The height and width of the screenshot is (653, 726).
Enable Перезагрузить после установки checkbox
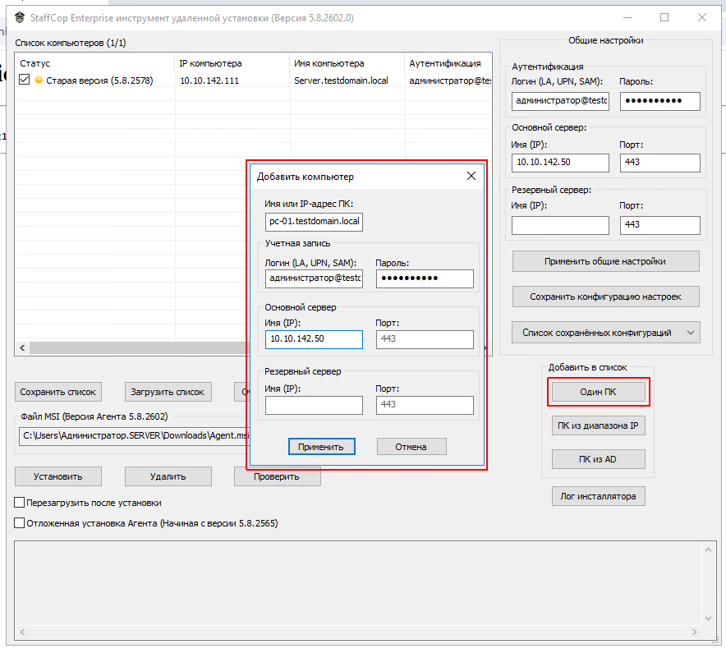pyautogui.click(x=20, y=503)
